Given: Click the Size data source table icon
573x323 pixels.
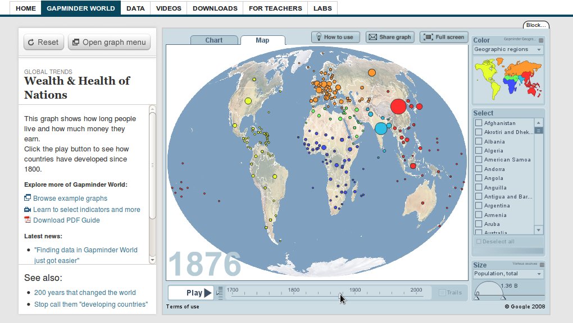Looking at the screenshot, I should pos(542,265).
